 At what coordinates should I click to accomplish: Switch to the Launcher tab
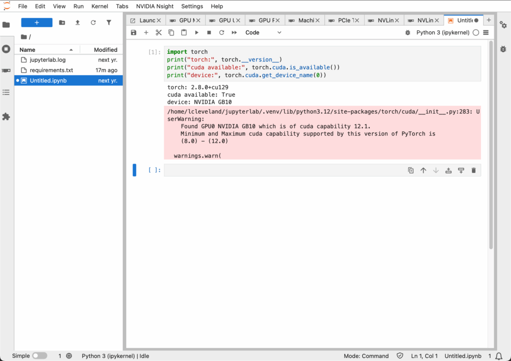(144, 20)
